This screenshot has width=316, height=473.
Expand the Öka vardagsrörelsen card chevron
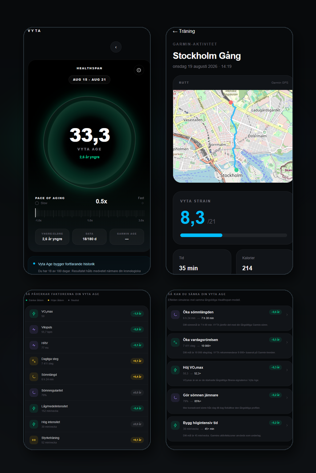coord(287,342)
